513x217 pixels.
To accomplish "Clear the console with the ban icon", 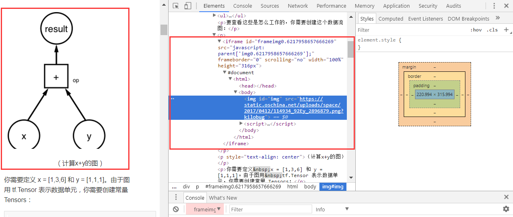I will tap(176, 209).
